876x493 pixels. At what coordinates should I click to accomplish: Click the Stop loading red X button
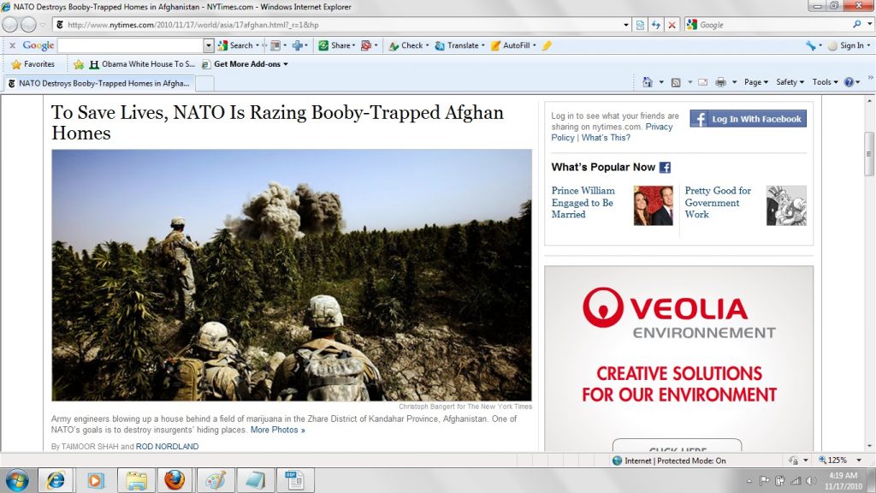[672, 25]
